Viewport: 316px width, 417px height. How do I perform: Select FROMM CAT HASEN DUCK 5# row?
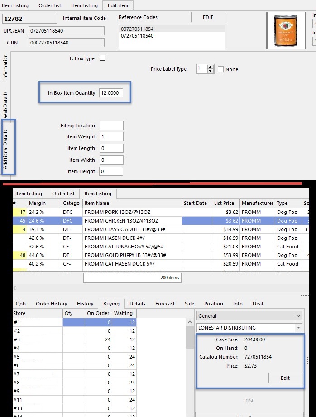point(161,264)
